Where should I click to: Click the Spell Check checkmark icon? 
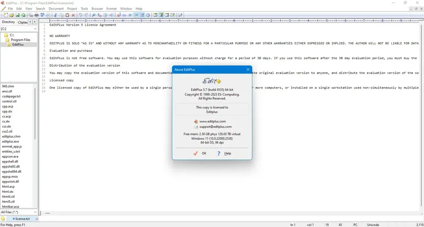pos(42,15)
